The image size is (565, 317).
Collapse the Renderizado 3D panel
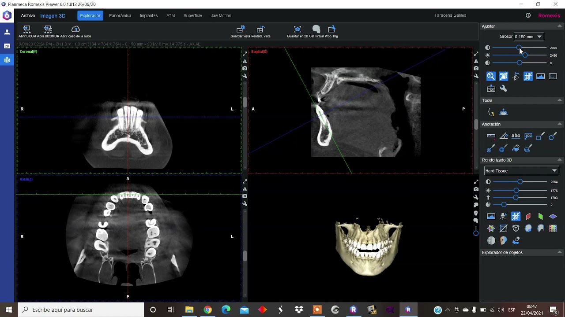tap(560, 160)
